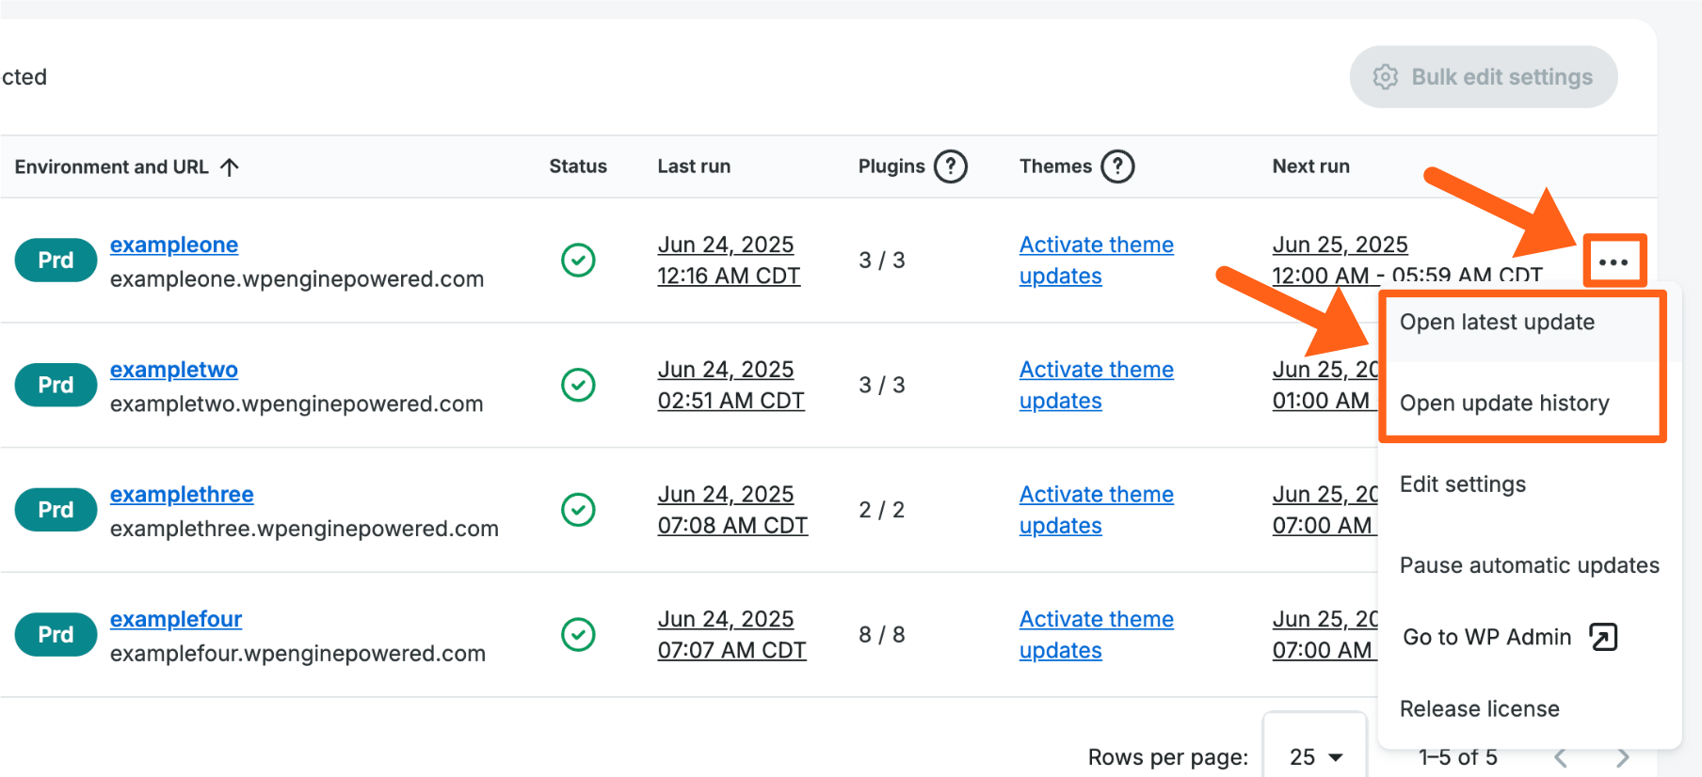The height and width of the screenshot is (777, 1702).
Task: Choose Pause automatic updates menu entry
Action: click(1529, 565)
